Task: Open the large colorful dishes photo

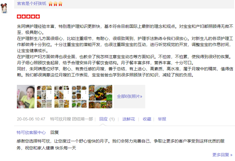Action: (100, 96)
